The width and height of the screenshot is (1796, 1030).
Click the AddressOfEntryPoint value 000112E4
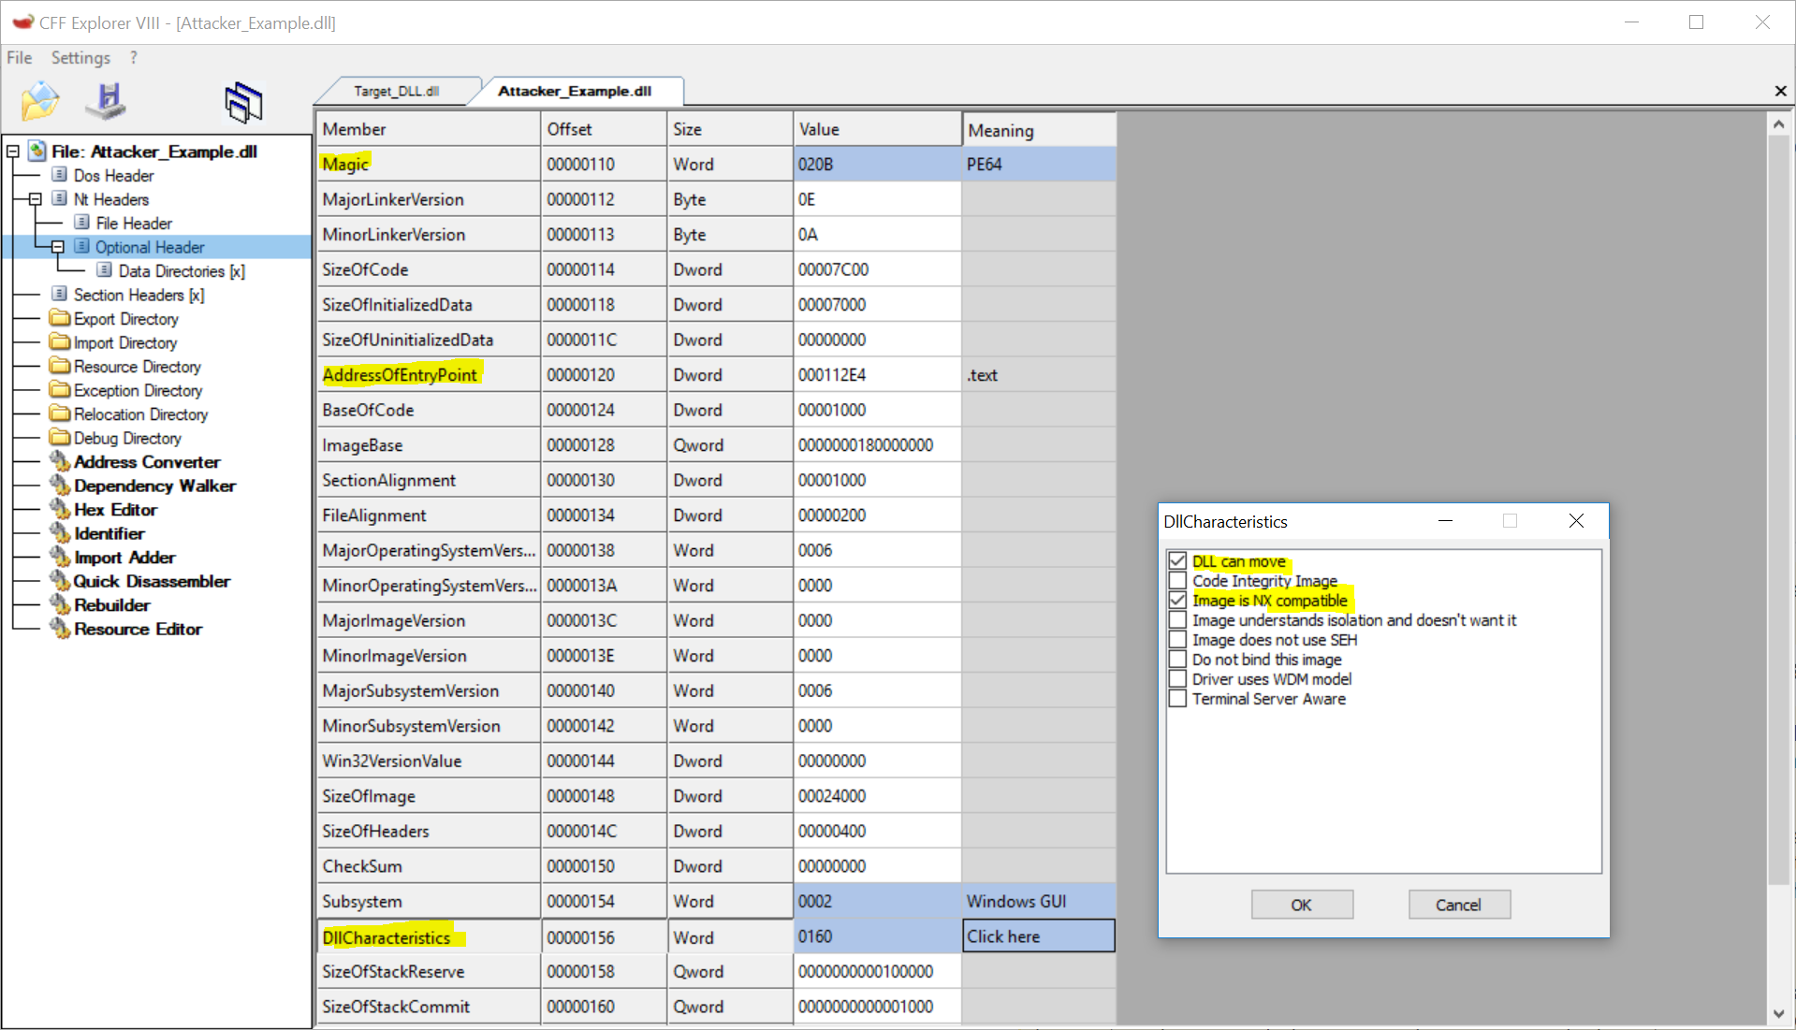tap(877, 375)
